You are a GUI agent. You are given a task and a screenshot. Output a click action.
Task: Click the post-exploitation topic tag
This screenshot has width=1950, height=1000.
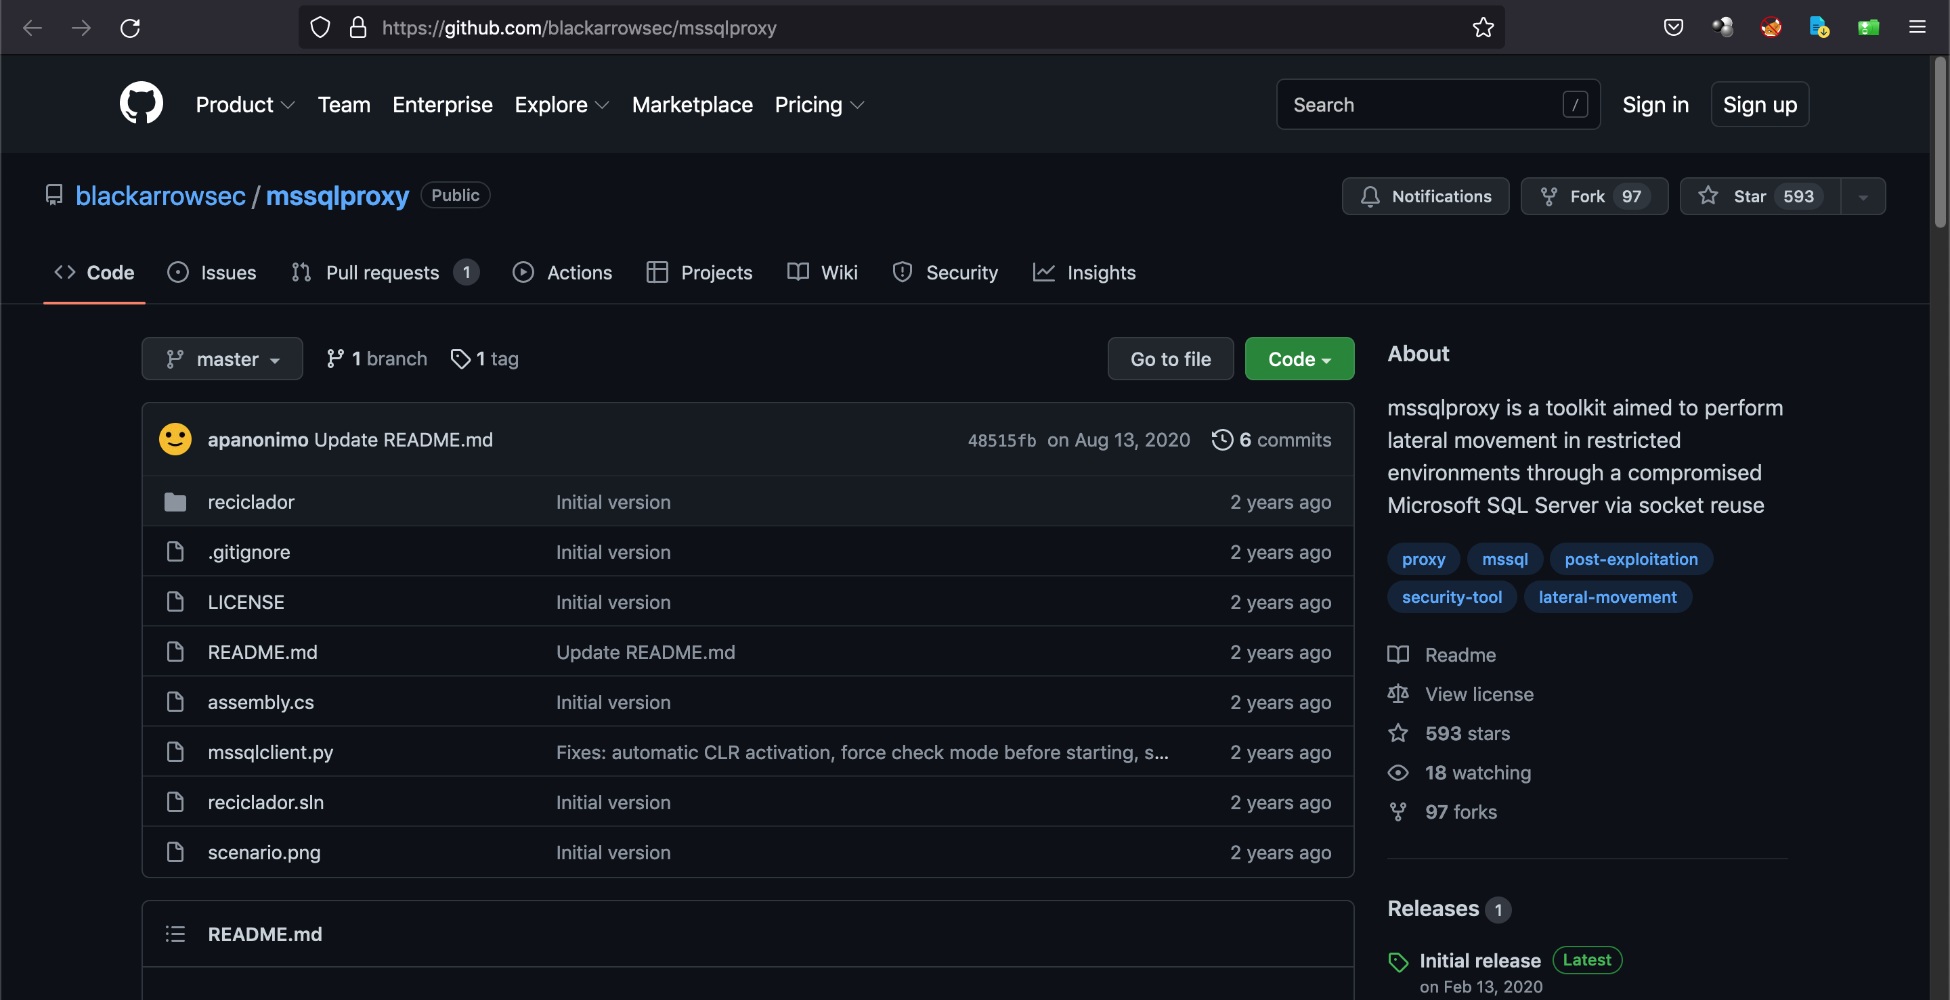[1631, 559]
